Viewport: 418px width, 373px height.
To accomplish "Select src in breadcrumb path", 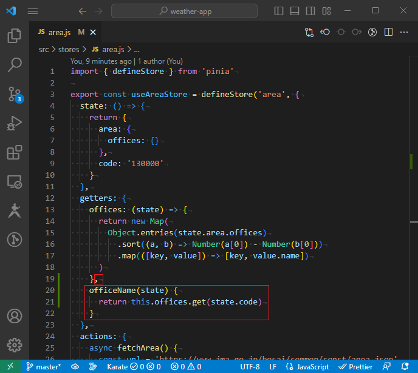I will click(44, 50).
